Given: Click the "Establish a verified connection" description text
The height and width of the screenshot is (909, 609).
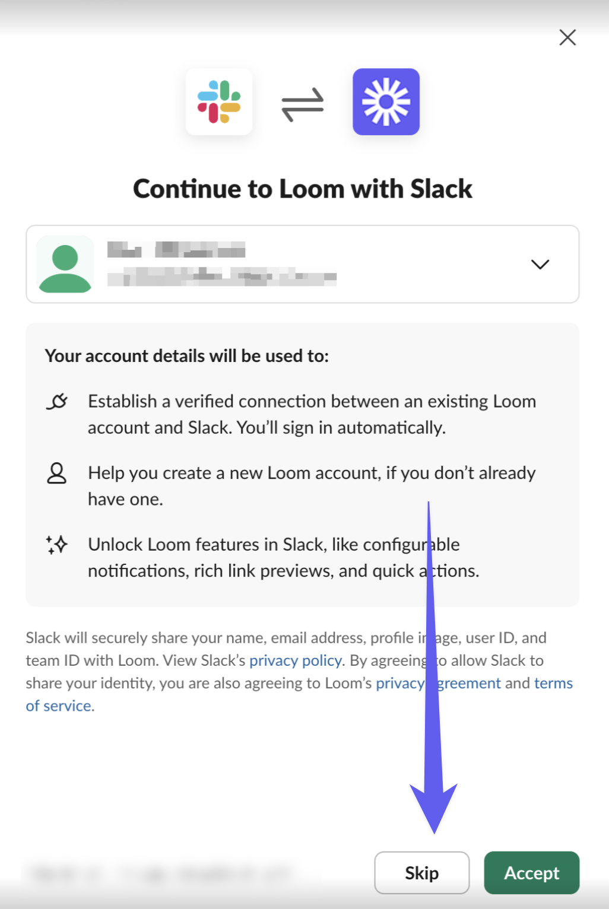Looking at the screenshot, I should click(312, 414).
